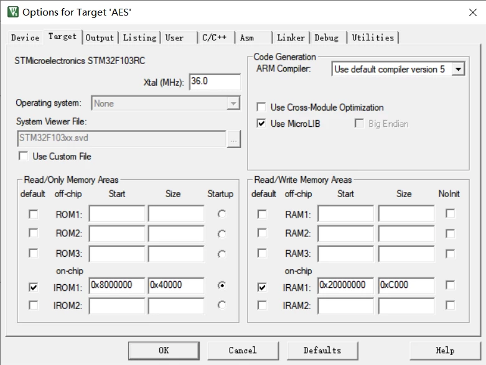This screenshot has height=365, width=486.
Task: Check the RAM1 default checkbox
Action: click(262, 215)
